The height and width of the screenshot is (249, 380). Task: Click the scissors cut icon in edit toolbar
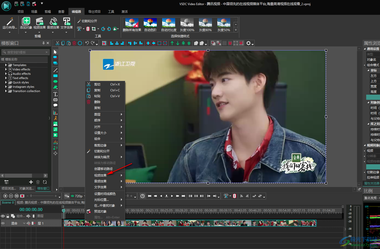[57, 43]
